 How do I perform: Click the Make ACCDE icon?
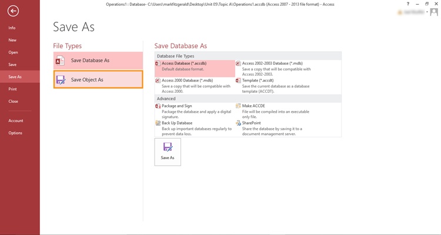coord(238,106)
